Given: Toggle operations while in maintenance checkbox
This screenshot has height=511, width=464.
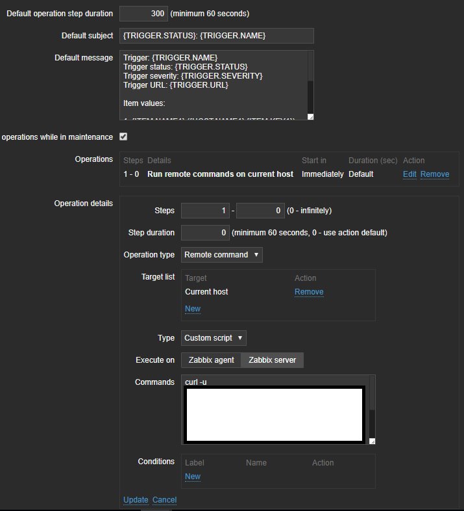Looking at the screenshot, I should (123, 137).
